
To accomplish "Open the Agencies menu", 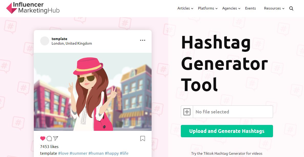I will click(229, 8).
